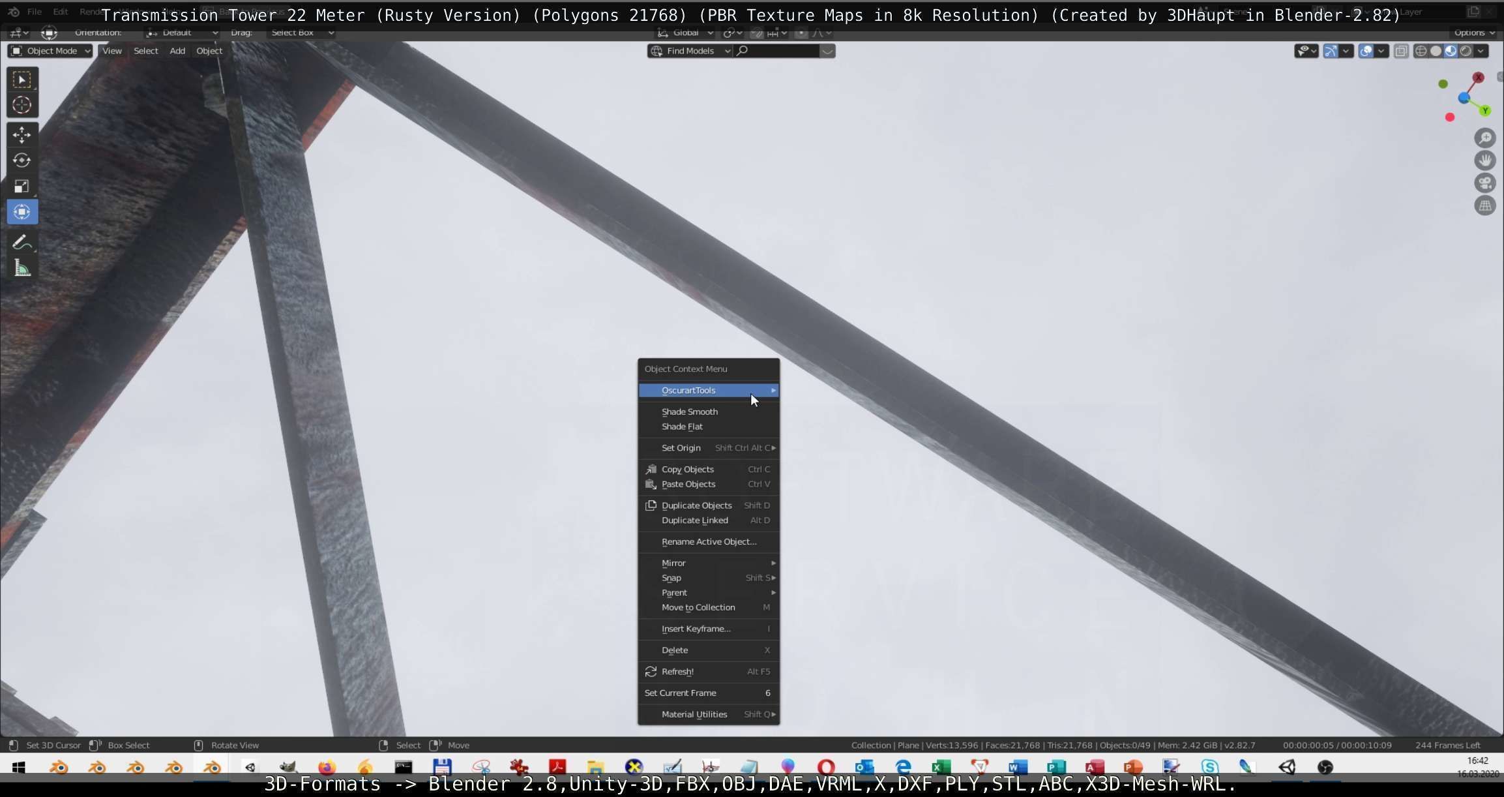Click Duplicate Objects menu entry

[x=696, y=505]
